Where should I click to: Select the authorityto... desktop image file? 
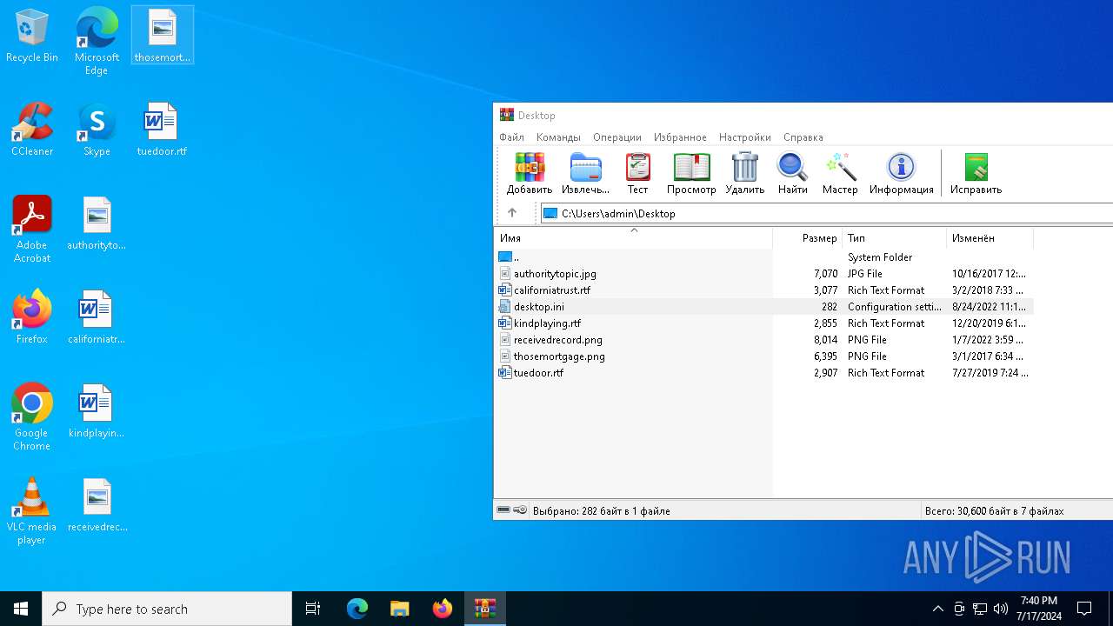(x=97, y=224)
